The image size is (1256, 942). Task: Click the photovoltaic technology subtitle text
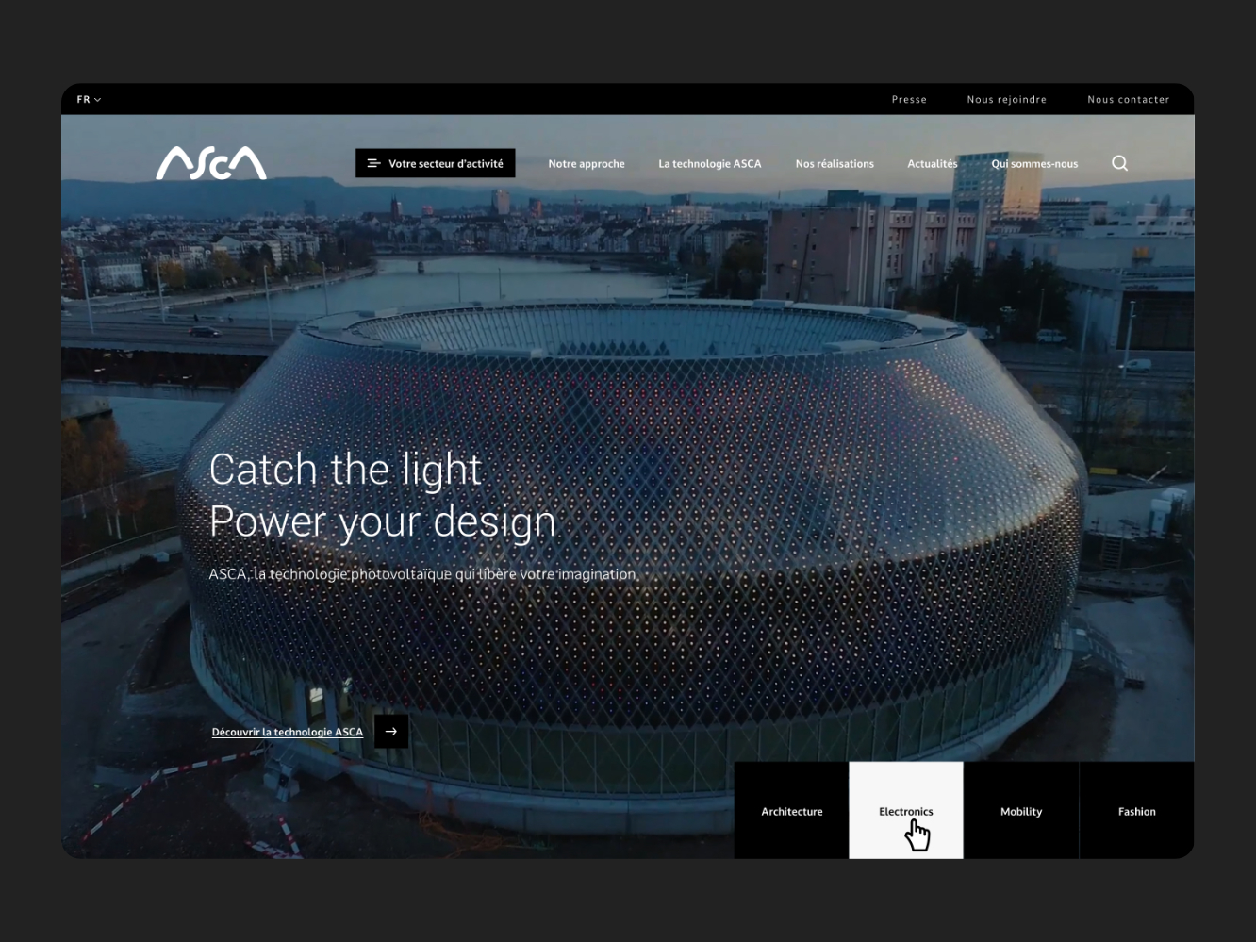tap(422, 574)
